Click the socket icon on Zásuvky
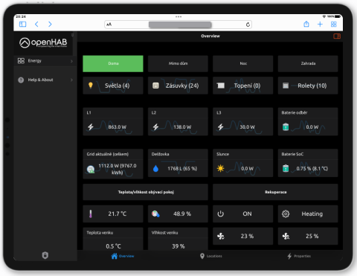Screen dimensions: 357x276 pos(155,86)
